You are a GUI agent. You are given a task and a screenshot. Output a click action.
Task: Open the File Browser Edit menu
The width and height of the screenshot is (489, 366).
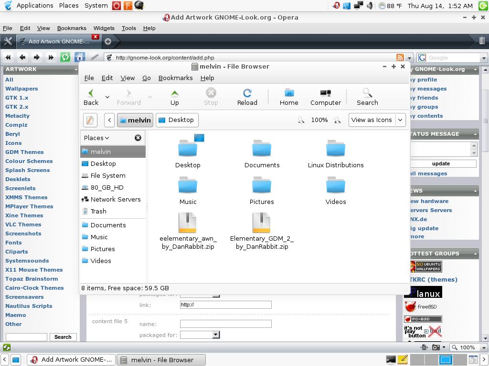coord(107,78)
